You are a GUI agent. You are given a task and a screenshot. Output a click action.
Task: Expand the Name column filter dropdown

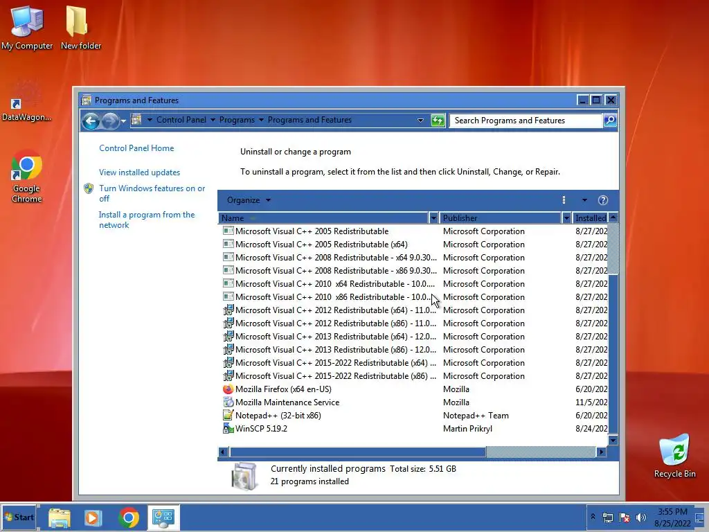(x=433, y=218)
